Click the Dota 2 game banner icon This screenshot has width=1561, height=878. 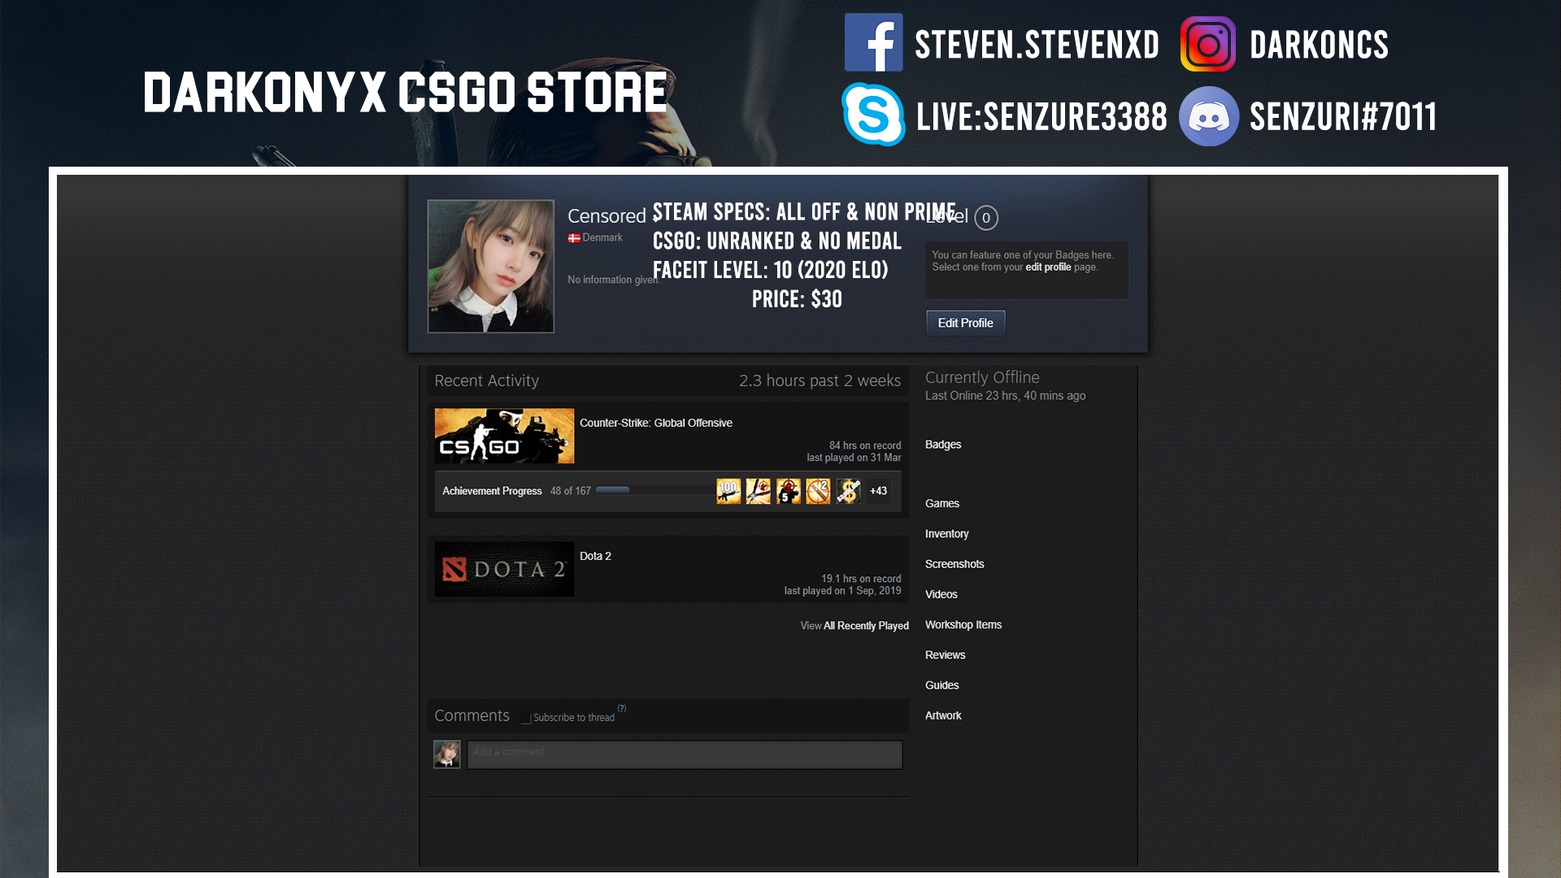pyautogui.click(x=504, y=568)
